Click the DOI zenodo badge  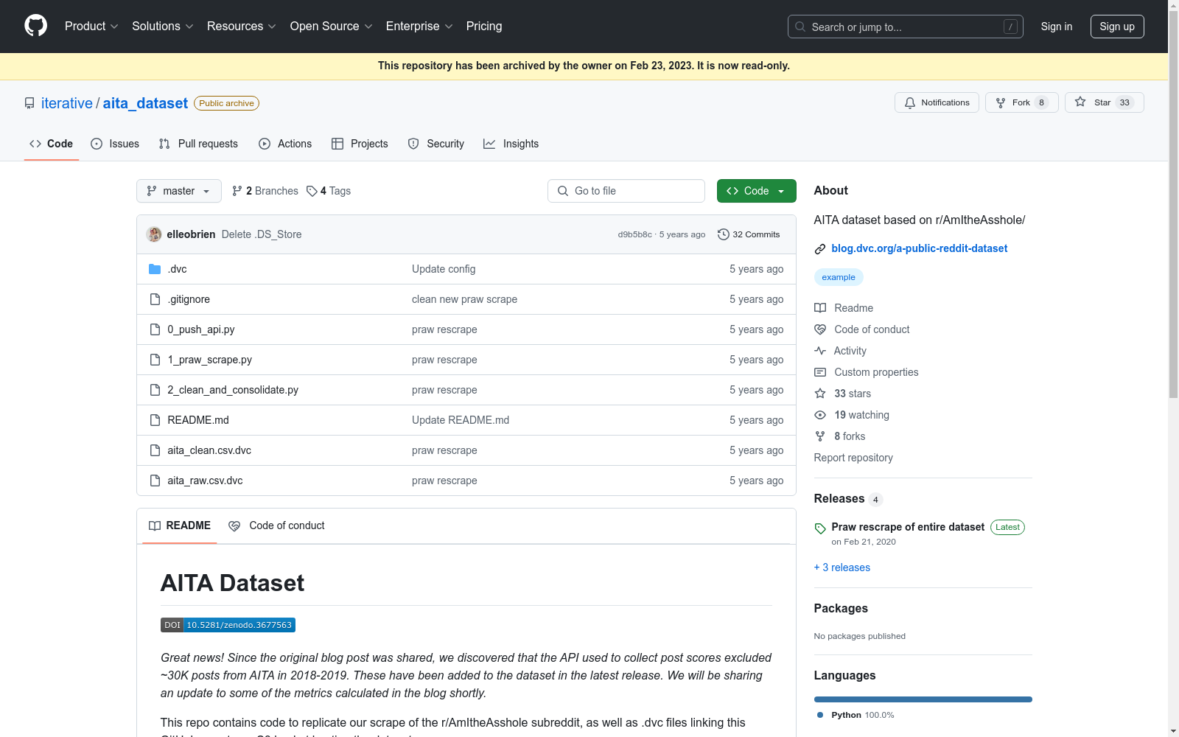point(228,625)
